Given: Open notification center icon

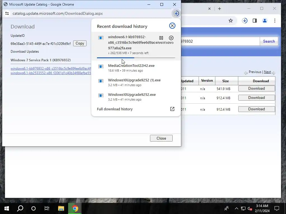Looking at the screenshot, I should click(277, 208).
